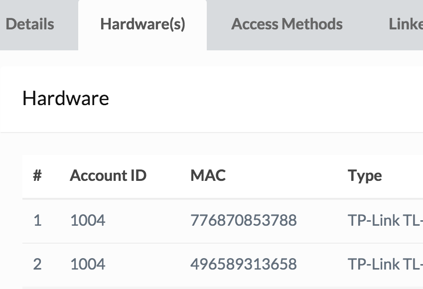The height and width of the screenshot is (289, 423).
Task: Sort table by Account ID column
Action: tap(108, 175)
